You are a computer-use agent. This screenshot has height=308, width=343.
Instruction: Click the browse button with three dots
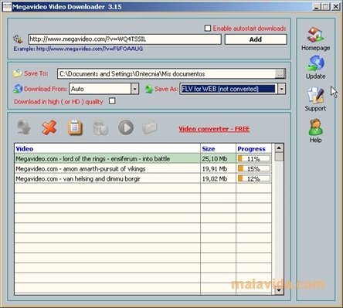pos(280,74)
